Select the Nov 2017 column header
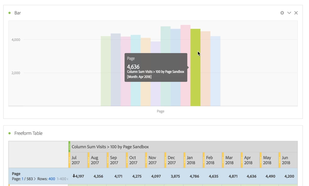The height and width of the screenshot is (186, 309). coord(154,160)
